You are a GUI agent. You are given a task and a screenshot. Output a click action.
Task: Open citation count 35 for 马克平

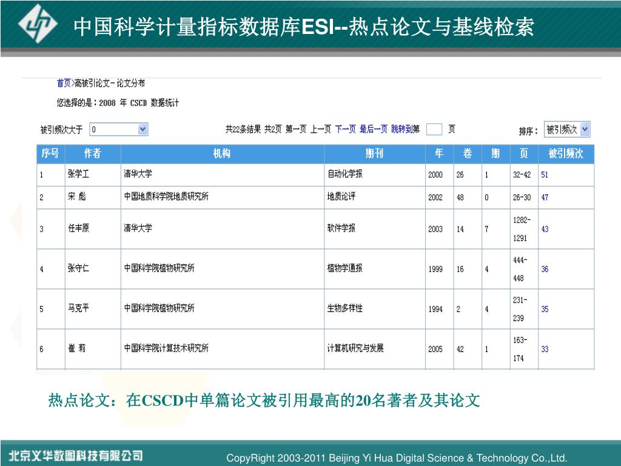tap(545, 309)
